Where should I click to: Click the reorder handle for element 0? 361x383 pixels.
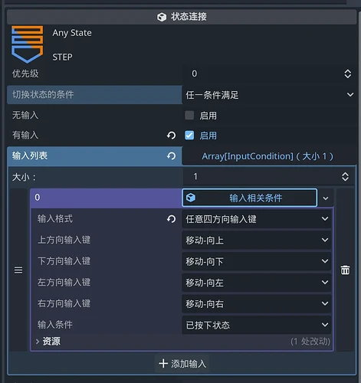(18, 270)
